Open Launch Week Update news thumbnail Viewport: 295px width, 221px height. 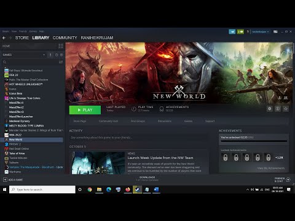point(98,163)
